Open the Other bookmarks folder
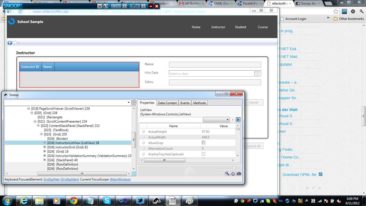 pyautogui.click(x=348, y=19)
